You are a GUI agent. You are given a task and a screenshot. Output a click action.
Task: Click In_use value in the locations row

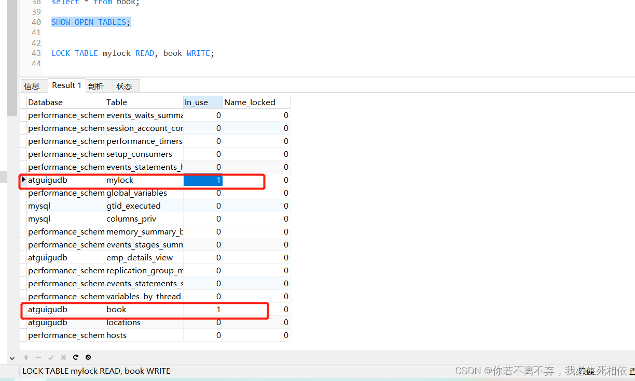pyautogui.click(x=203, y=323)
